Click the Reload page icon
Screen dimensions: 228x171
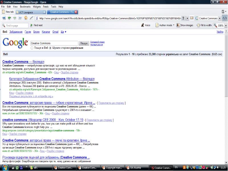point(26,18)
